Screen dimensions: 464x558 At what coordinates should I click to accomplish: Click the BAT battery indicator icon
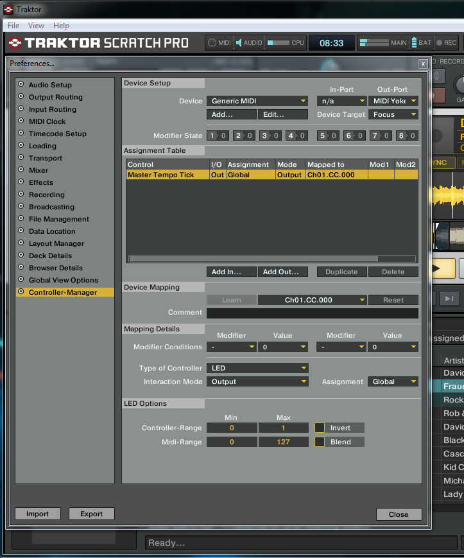pos(415,43)
